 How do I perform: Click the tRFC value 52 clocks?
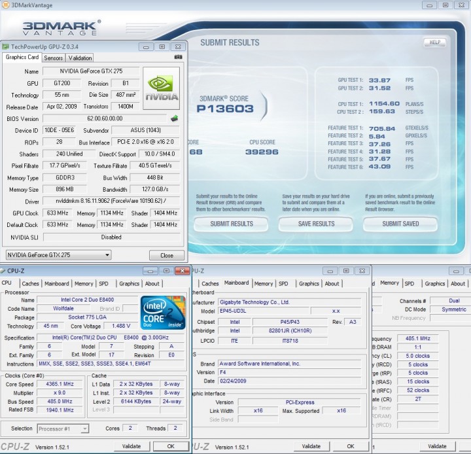pos(417,391)
